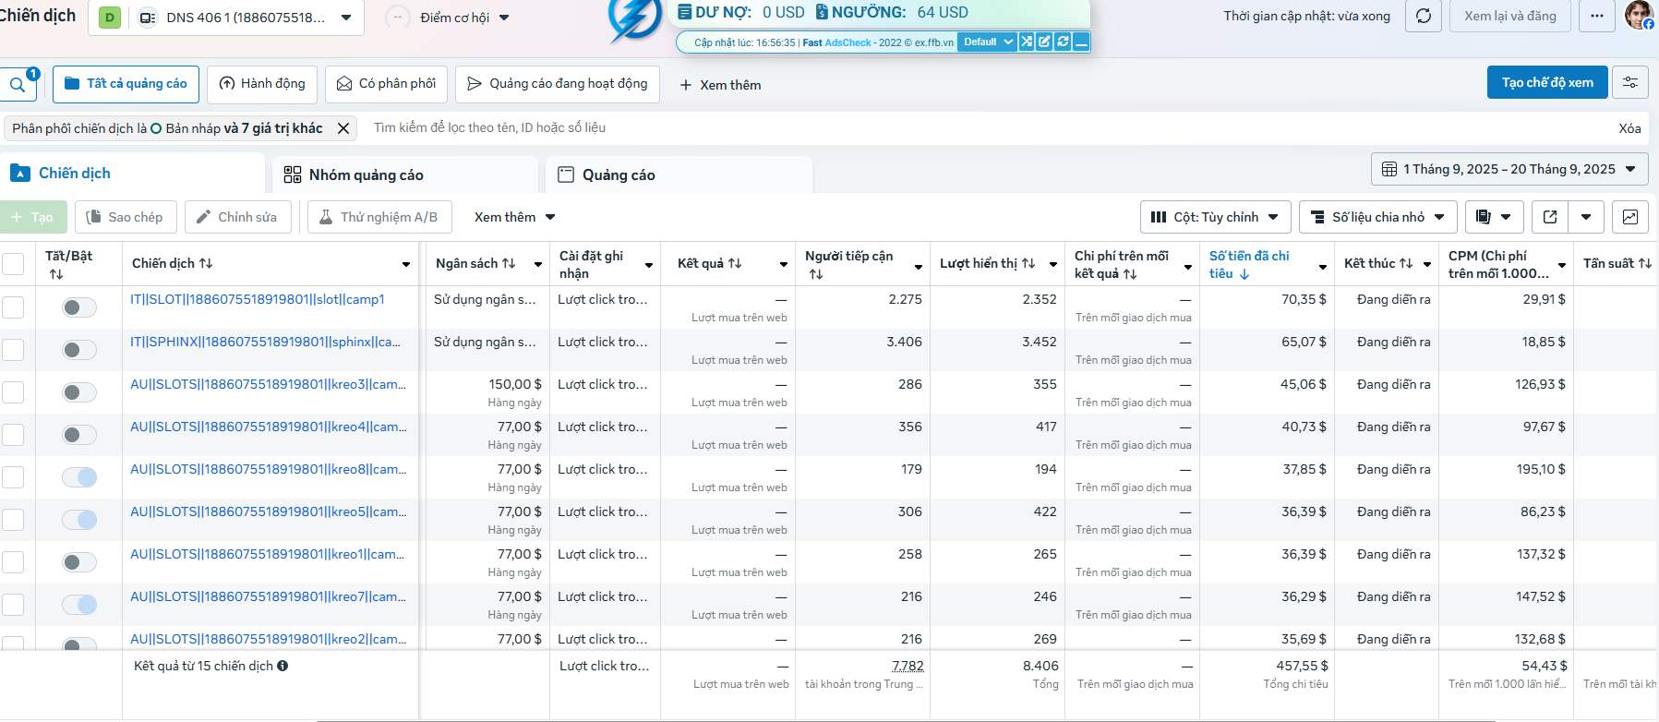
Task: Click info icon beside Kết quả từ 15 chiến dịch
Action: (x=283, y=666)
